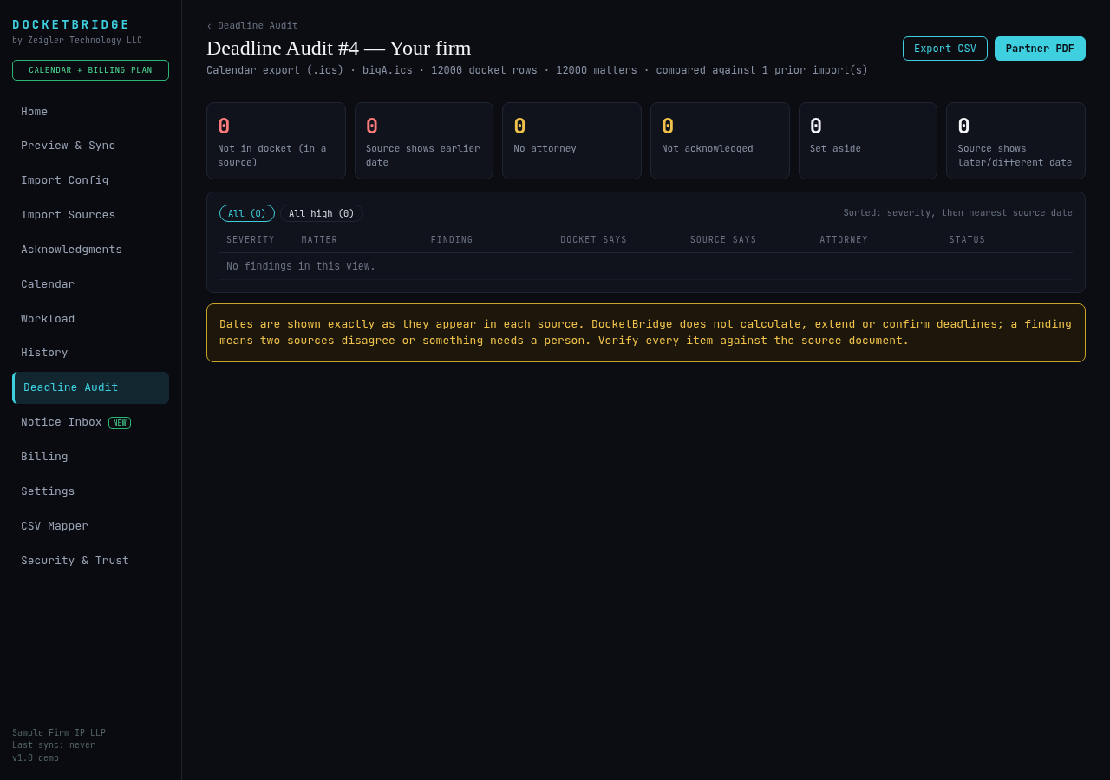The image size is (1110, 780).
Task: Click 'Sample Firm IP LLP' footer text
Action: coord(59,733)
